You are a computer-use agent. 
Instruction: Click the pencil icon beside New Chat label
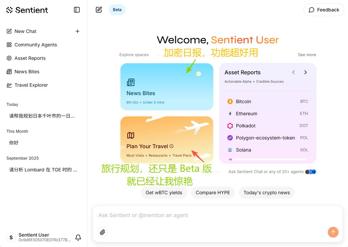point(9,31)
